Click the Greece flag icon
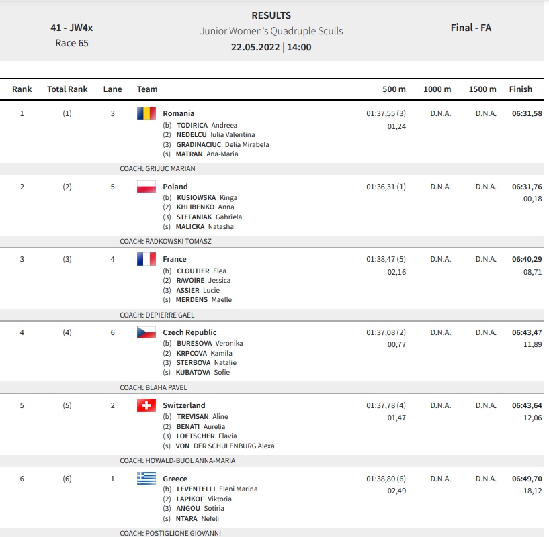 click(x=146, y=478)
